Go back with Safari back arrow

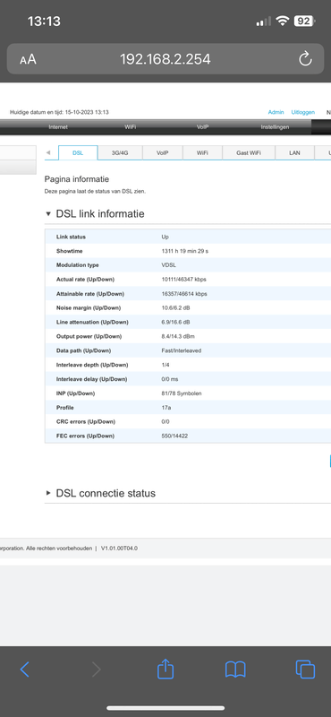(25, 669)
